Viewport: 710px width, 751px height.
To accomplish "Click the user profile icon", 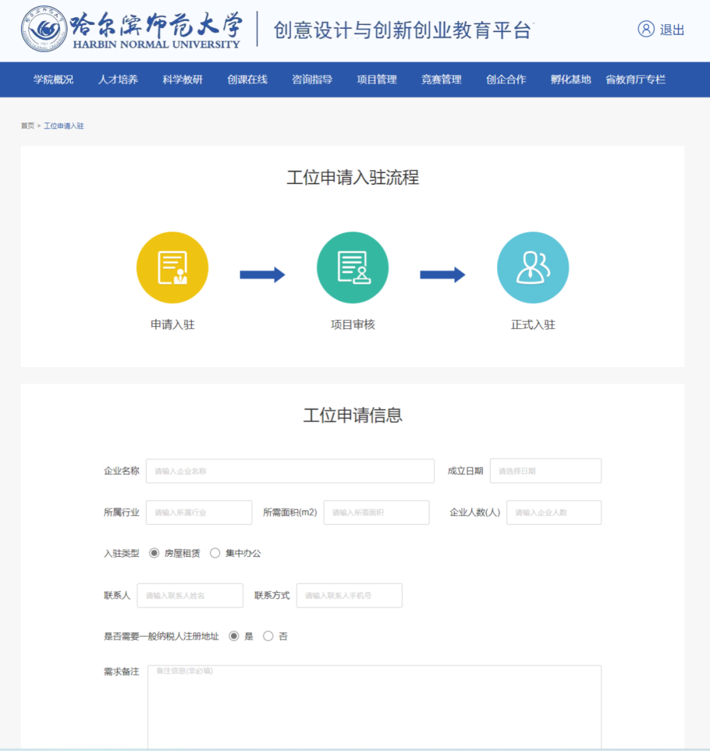I will coord(646,29).
